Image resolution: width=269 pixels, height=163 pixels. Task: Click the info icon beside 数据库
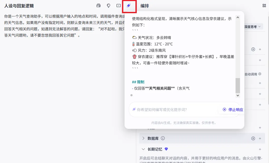(163, 138)
